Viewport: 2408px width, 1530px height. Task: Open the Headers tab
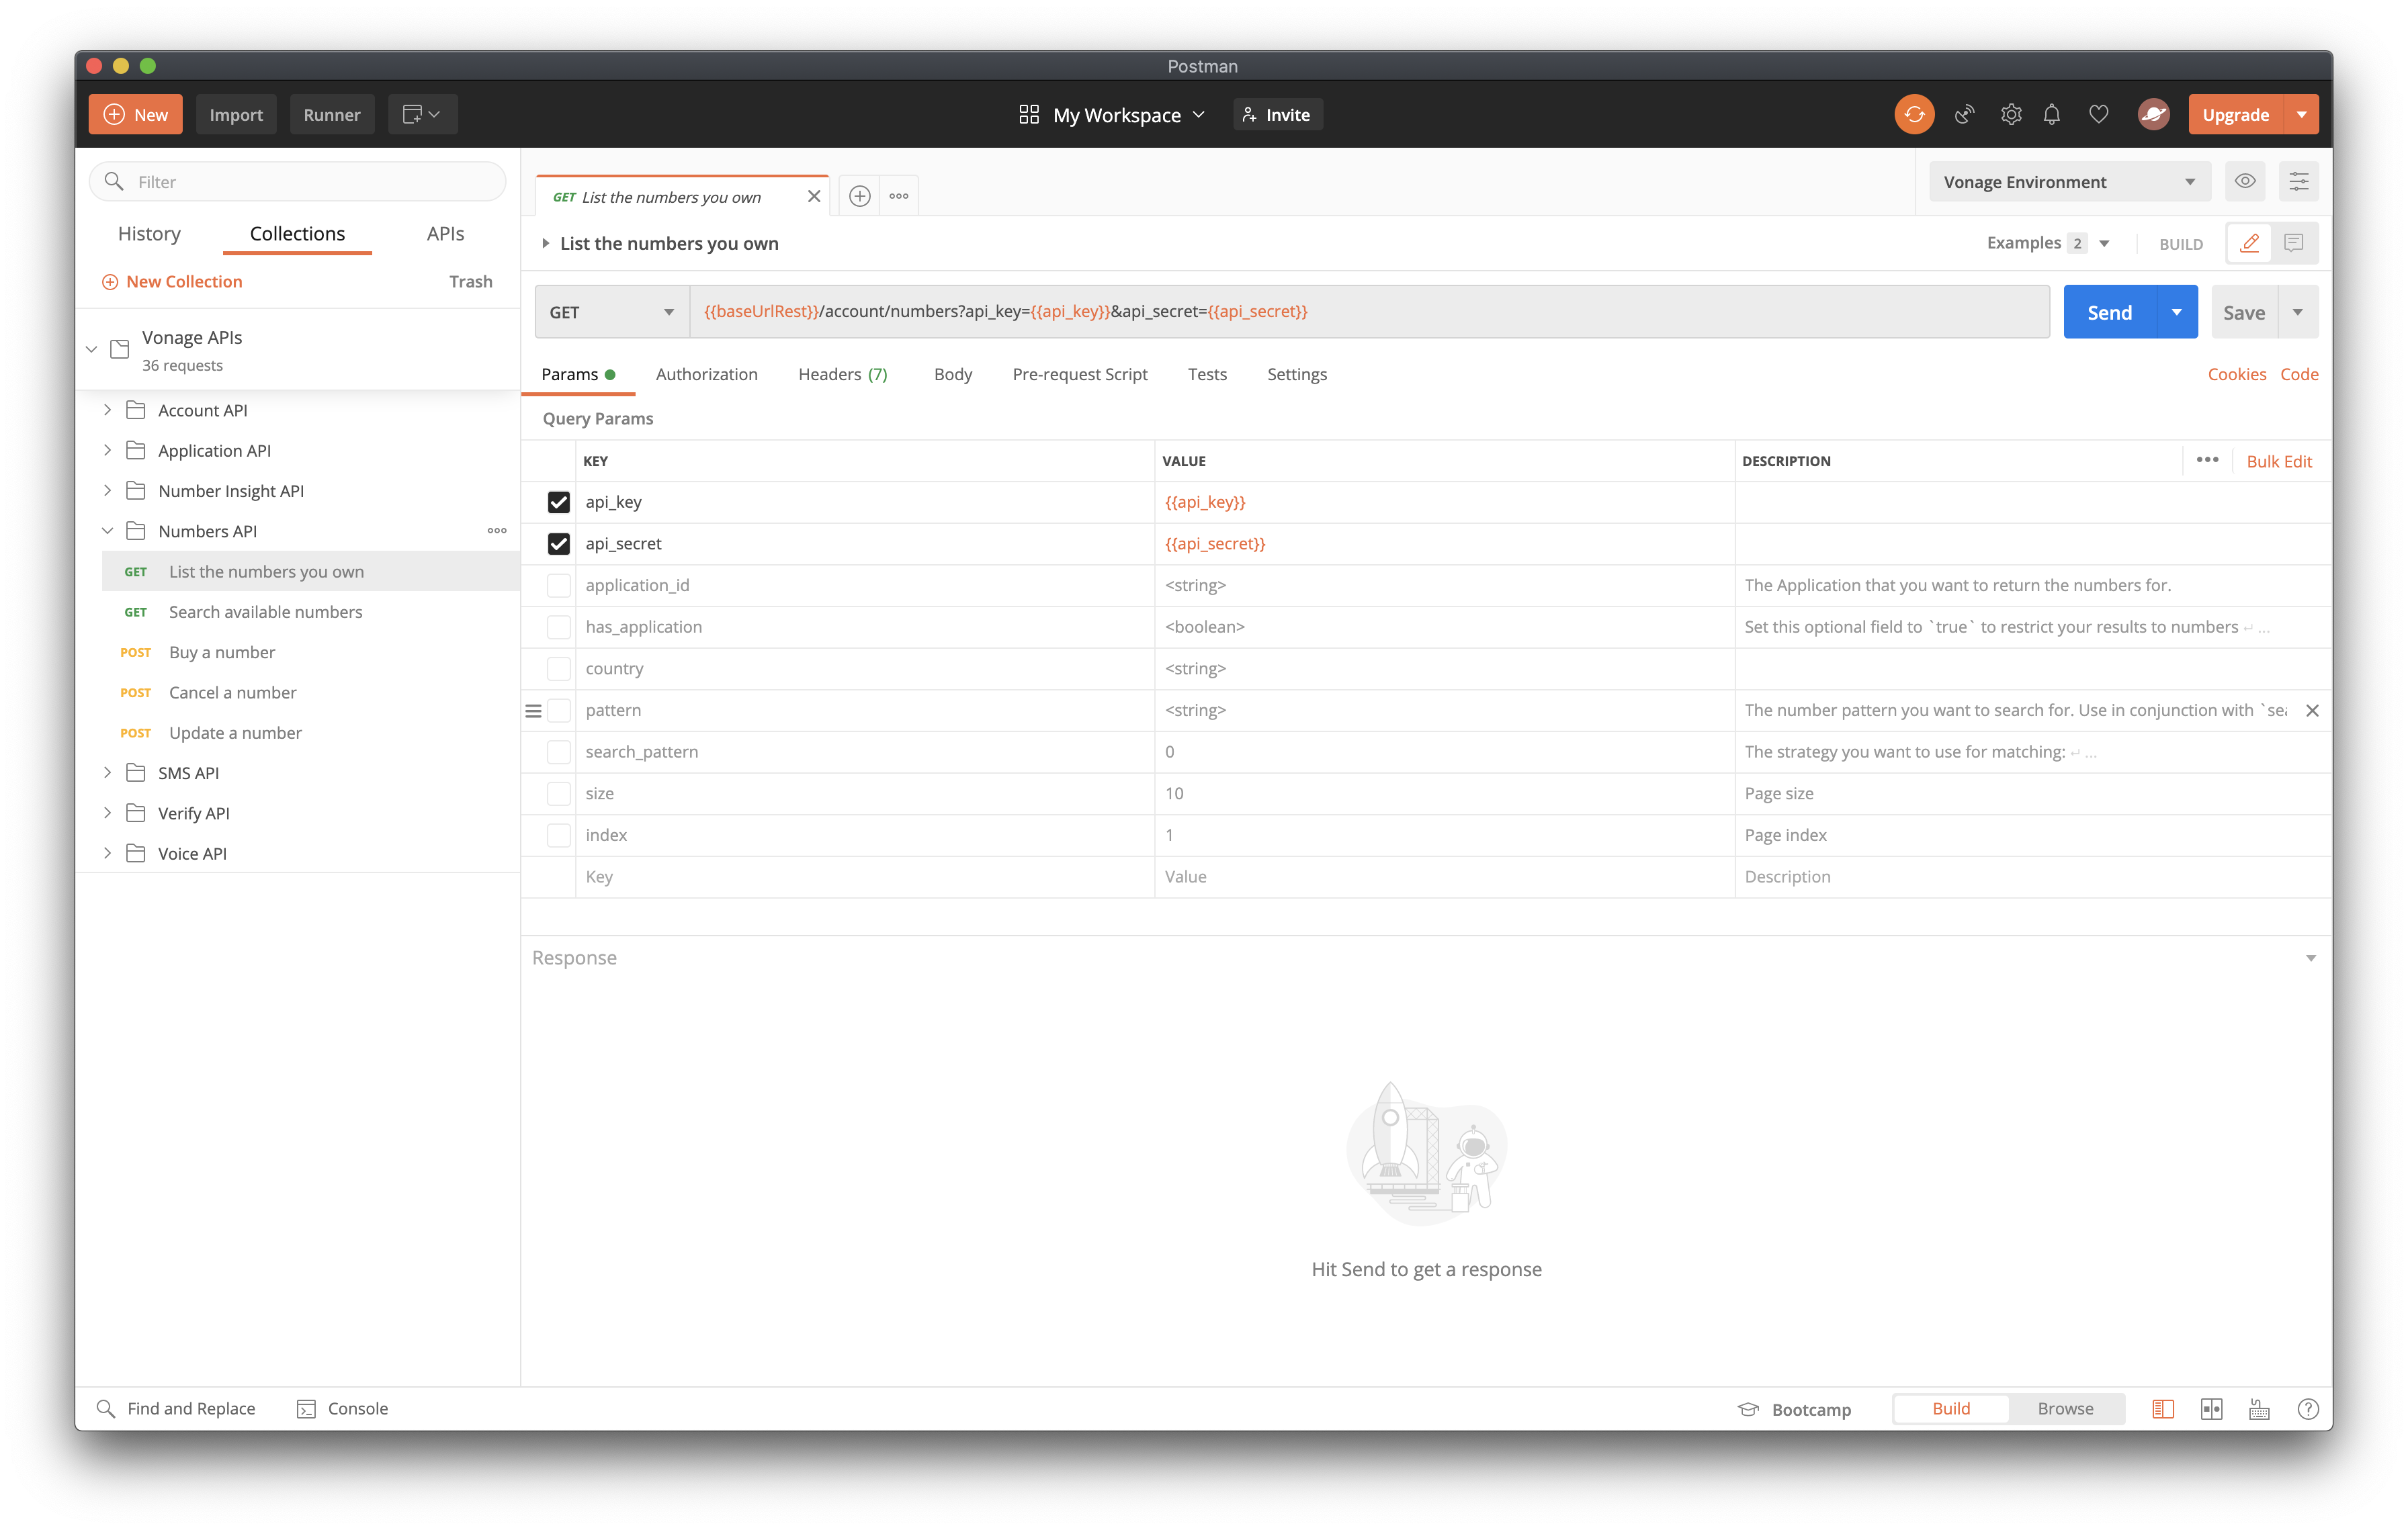coord(842,373)
